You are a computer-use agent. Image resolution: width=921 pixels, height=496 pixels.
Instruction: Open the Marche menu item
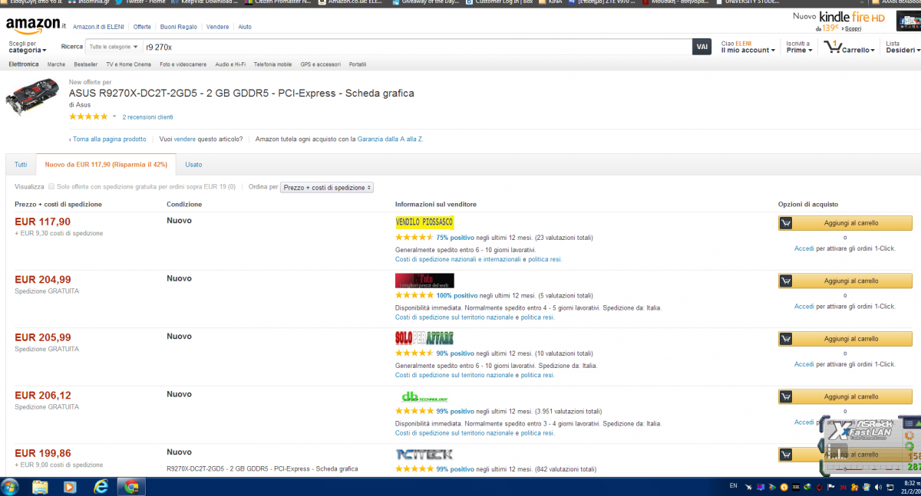pos(56,64)
